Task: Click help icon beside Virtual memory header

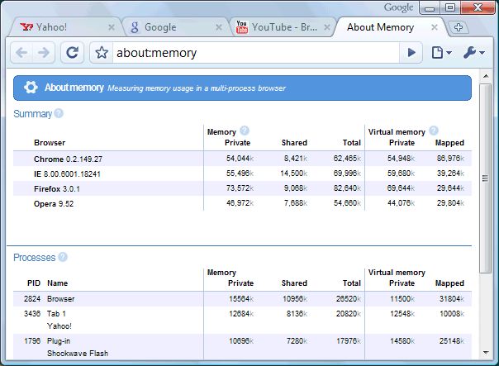Action: 434,131
